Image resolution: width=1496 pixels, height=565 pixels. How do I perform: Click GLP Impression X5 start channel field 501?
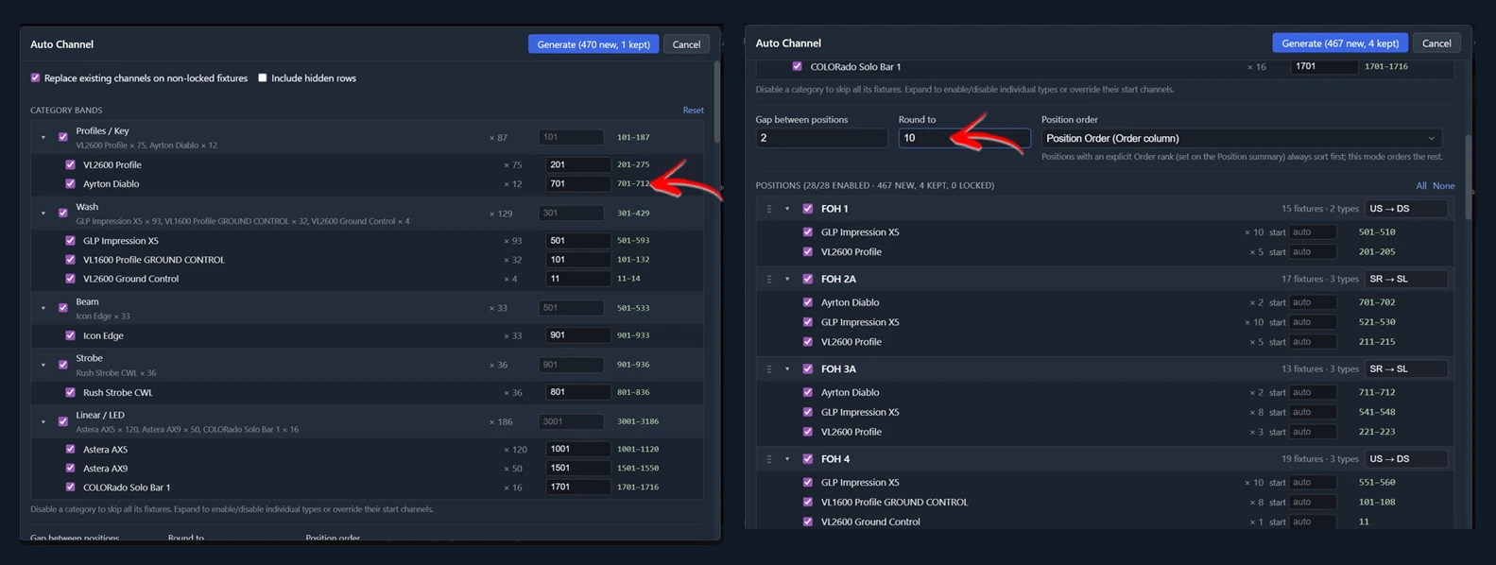point(577,240)
